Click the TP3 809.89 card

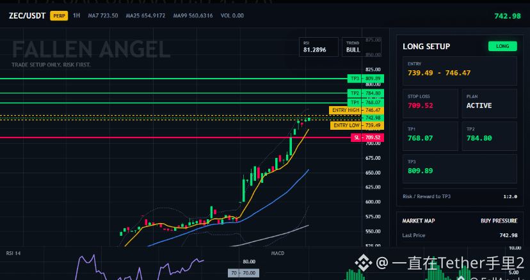click(x=460, y=169)
